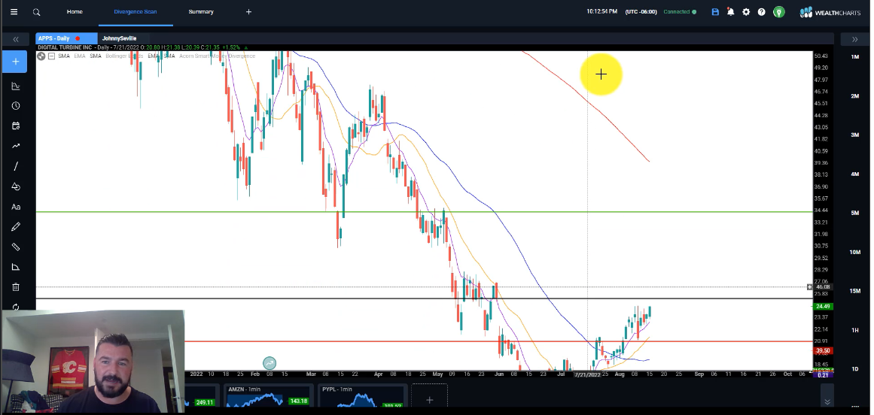Set timeframe to 2M
This screenshot has width=874, height=415.
click(854, 96)
